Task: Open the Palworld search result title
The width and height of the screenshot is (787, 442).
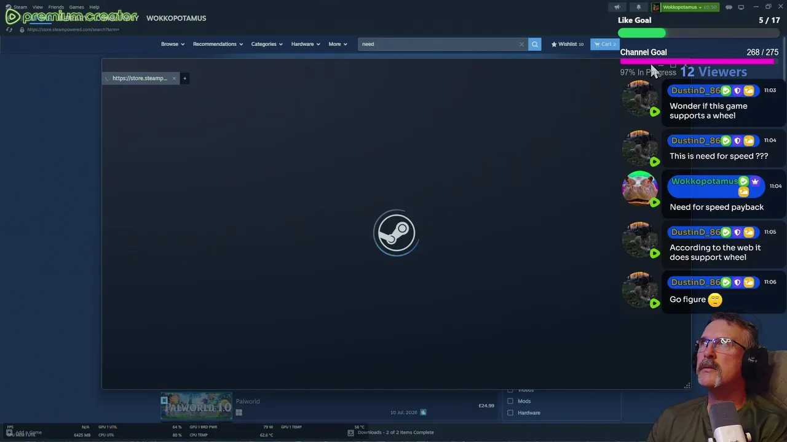Action: click(248, 401)
